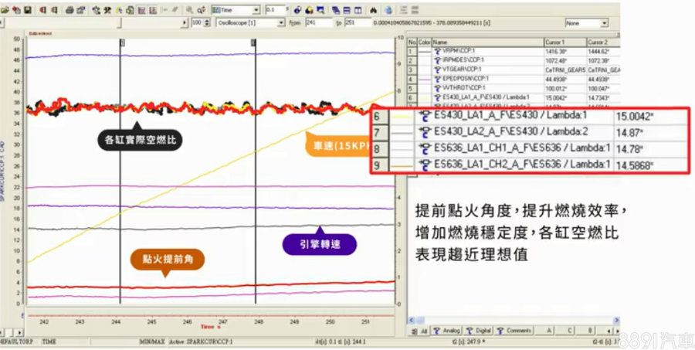The height and width of the screenshot is (350, 695).
Task: Click the spinner arrows next to 100
Action: (x=207, y=23)
